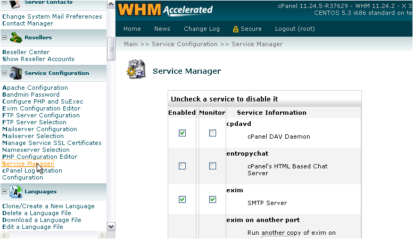Viewport: 413px width, 239px height.
Task: Open Download a Language File
Action: tap(42, 220)
